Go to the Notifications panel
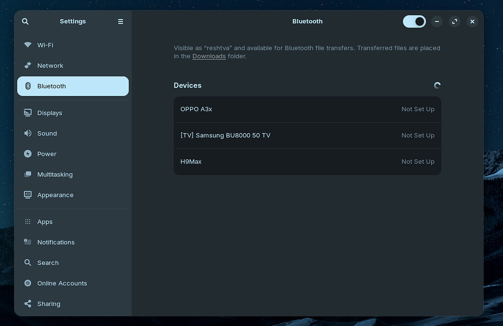The height and width of the screenshot is (326, 503). click(x=56, y=242)
